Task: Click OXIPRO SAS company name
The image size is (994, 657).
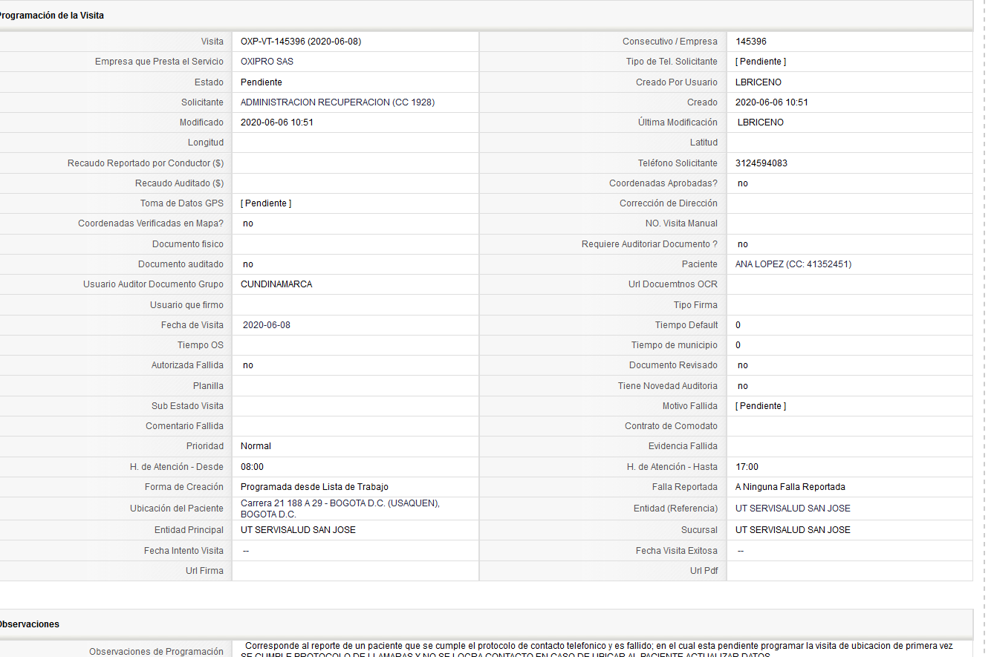Action: 267,62
